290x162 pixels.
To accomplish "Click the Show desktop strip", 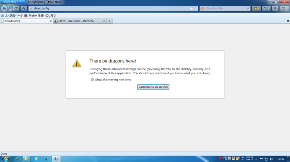I will click(288, 159).
